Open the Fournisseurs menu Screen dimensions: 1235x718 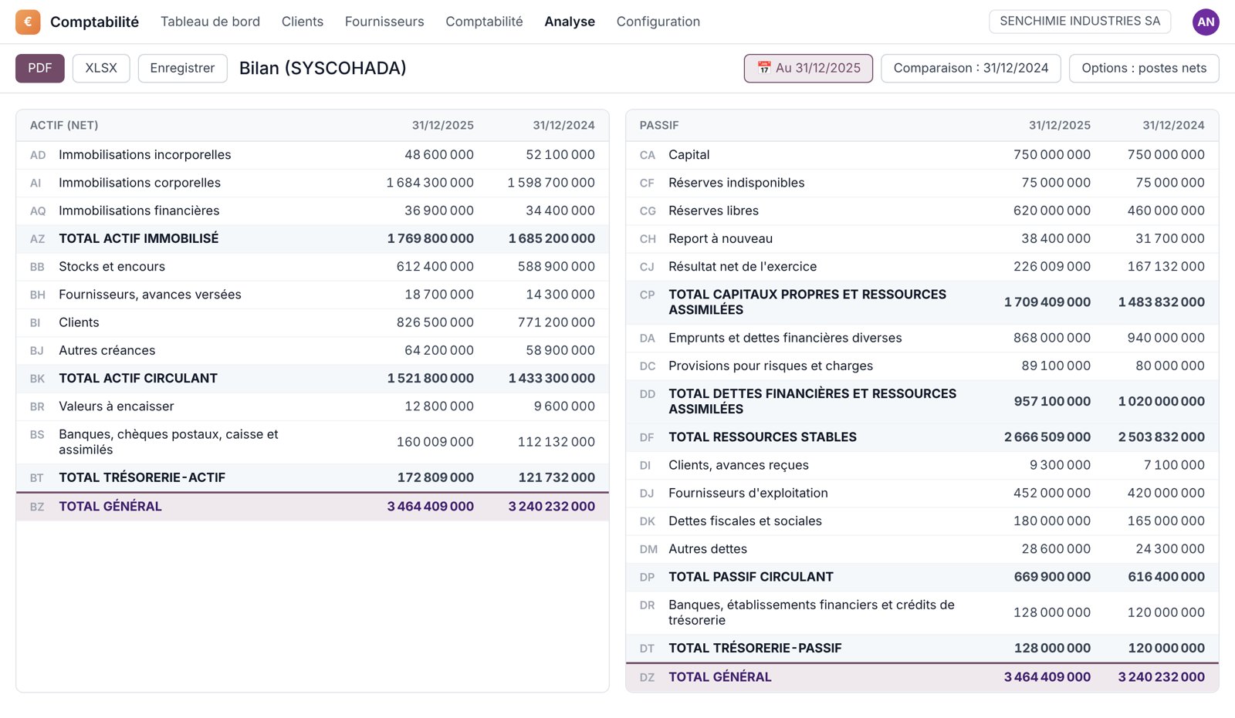click(384, 22)
